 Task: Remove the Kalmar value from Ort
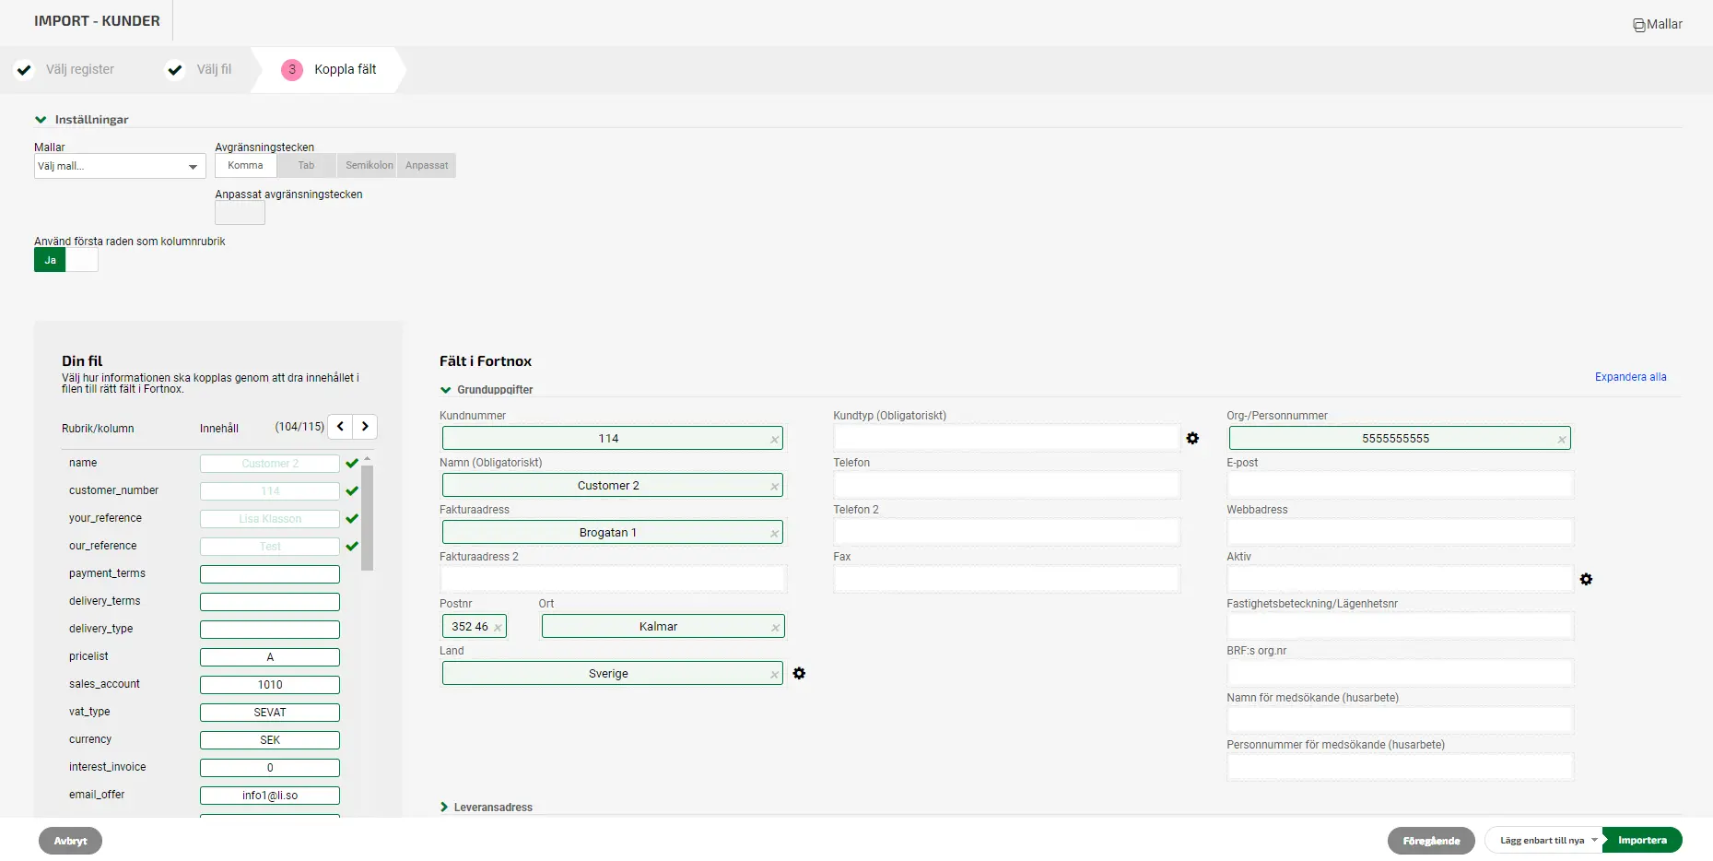click(775, 628)
